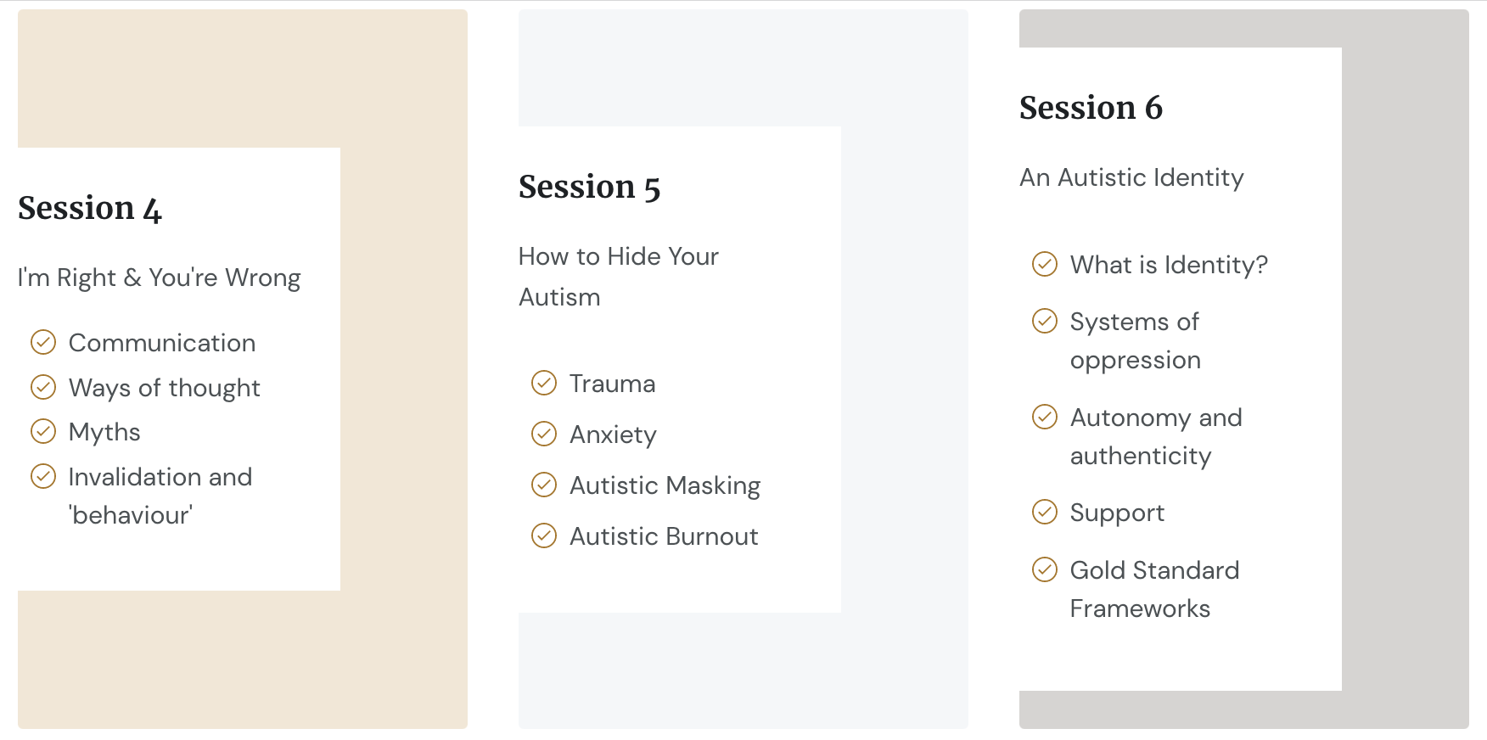Click the Session 5 heading
Image resolution: width=1487 pixels, height=740 pixels.
pos(590,187)
